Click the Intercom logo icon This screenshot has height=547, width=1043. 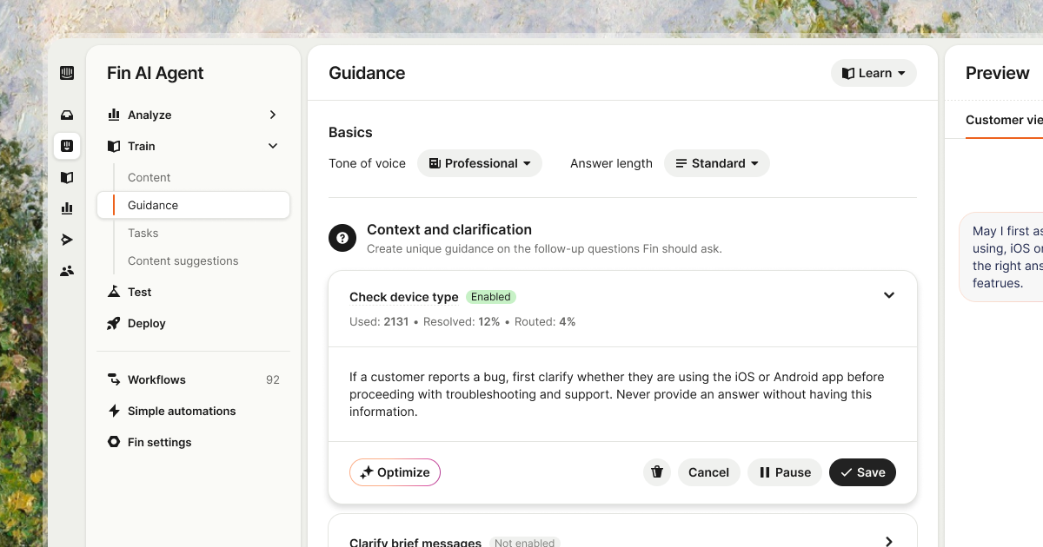[67, 74]
